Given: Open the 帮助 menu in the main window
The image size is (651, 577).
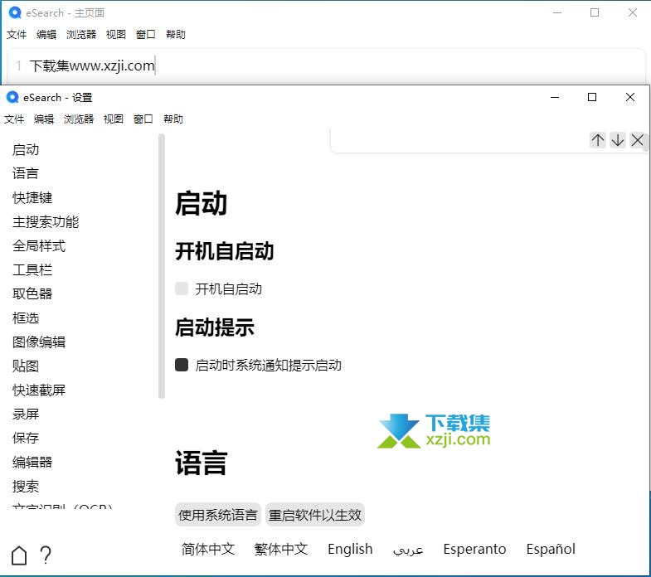Looking at the screenshot, I should 176,34.
